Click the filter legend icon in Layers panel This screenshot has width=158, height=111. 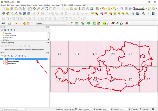point(12,56)
